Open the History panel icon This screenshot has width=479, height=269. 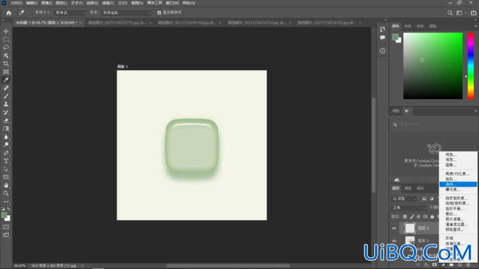(x=383, y=29)
